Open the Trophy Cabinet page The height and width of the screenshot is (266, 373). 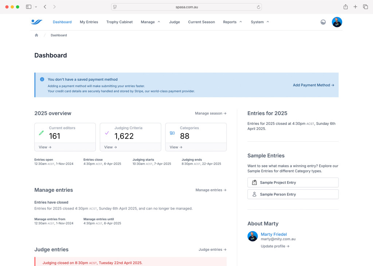coord(119,22)
